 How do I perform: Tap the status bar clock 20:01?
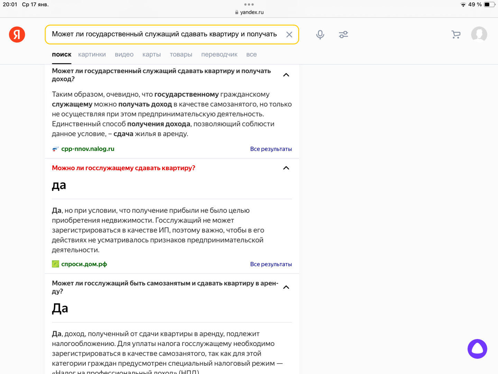point(10,5)
